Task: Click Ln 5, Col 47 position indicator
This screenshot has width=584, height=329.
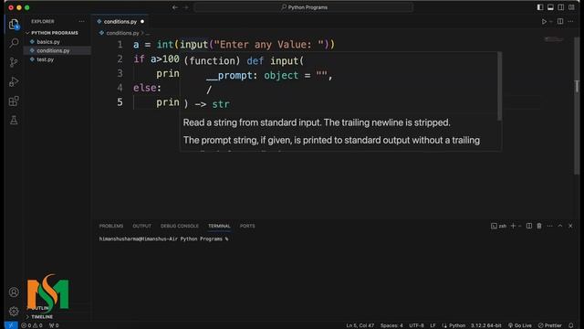Action: (x=360, y=325)
